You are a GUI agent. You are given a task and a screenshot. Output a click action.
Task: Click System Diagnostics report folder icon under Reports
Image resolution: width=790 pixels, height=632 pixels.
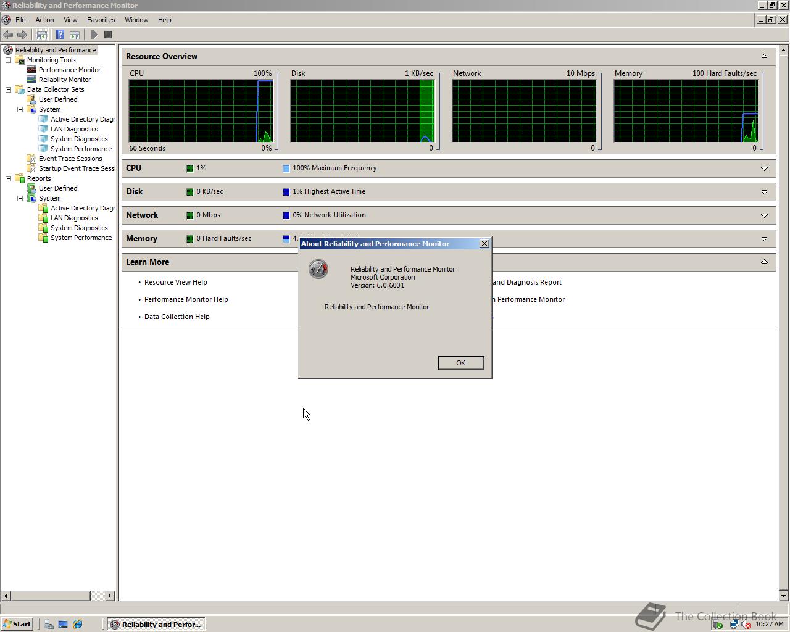point(43,228)
